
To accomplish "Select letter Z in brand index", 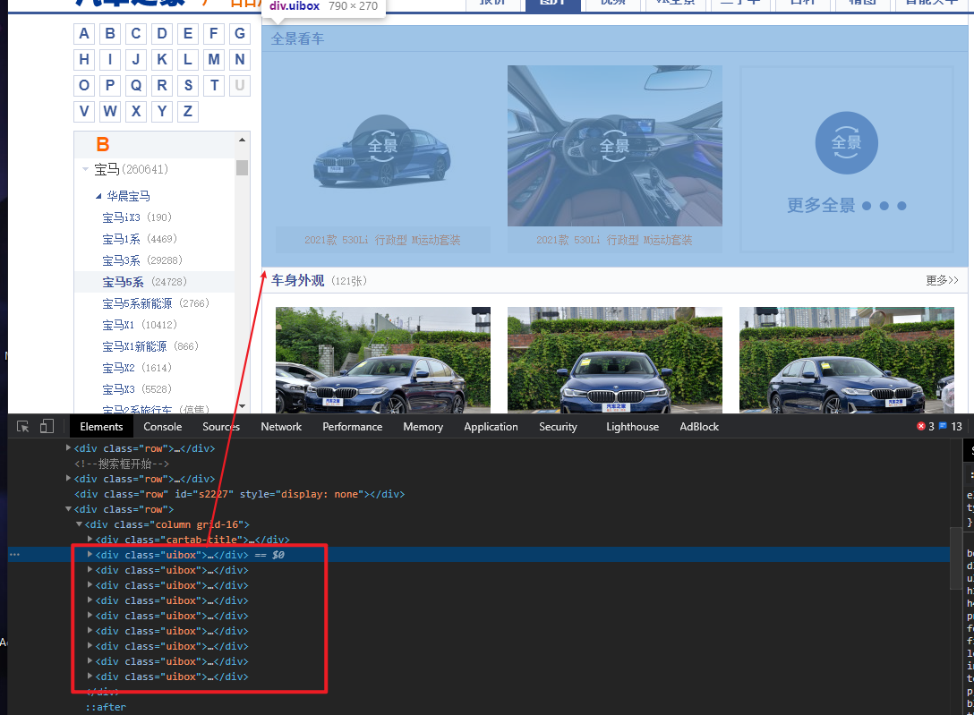I will (x=188, y=111).
